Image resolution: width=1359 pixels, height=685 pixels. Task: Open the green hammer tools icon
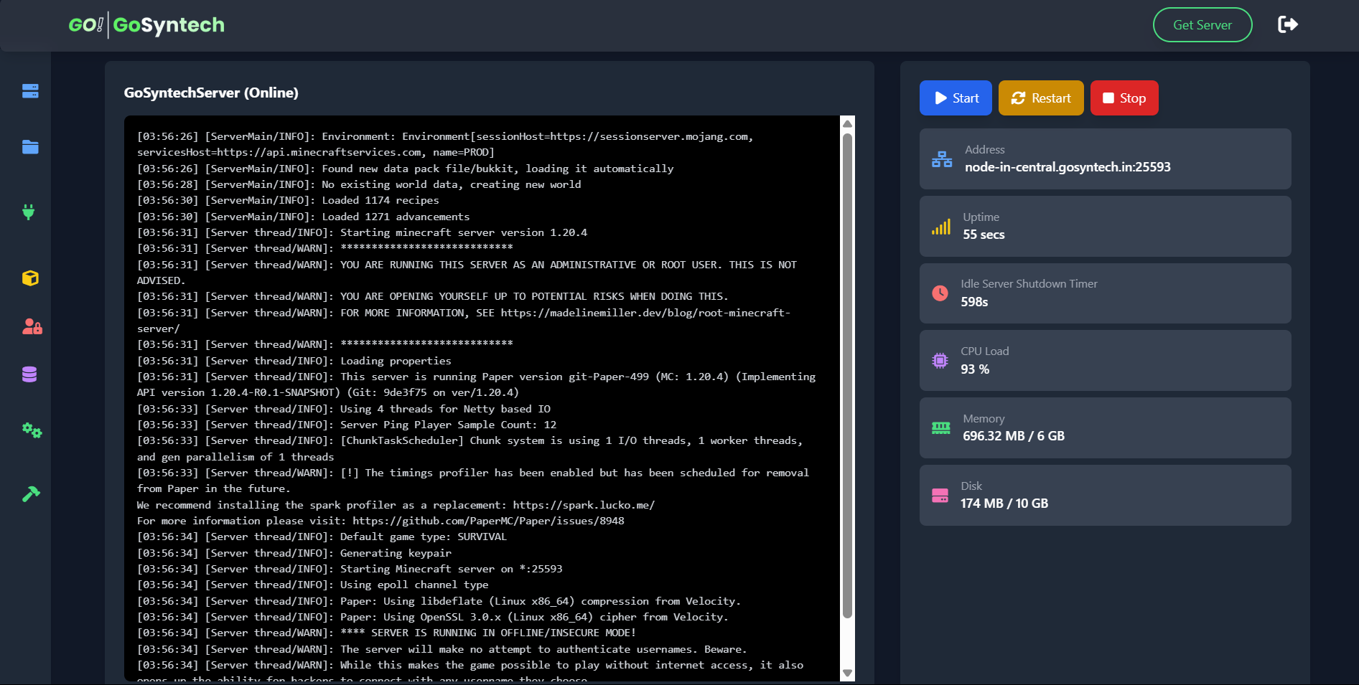(31, 493)
